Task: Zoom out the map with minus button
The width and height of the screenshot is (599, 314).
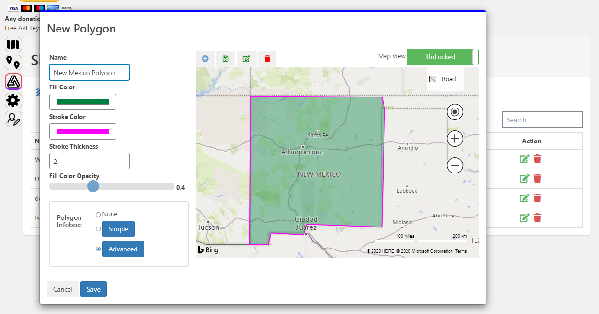Action: tap(455, 166)
